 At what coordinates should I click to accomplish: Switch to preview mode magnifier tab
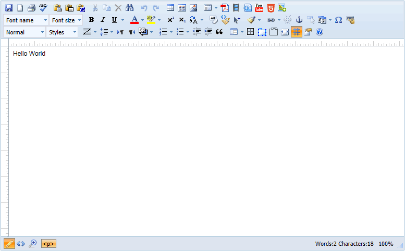coord(32,243)
